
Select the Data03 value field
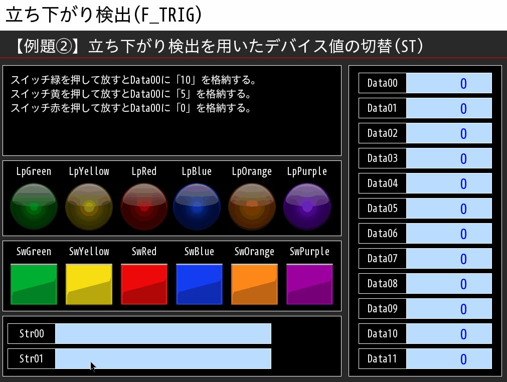(x=449, y=158)
